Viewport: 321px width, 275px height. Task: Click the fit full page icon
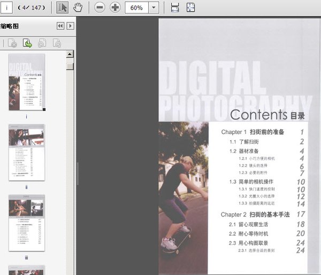pos(191,8)
